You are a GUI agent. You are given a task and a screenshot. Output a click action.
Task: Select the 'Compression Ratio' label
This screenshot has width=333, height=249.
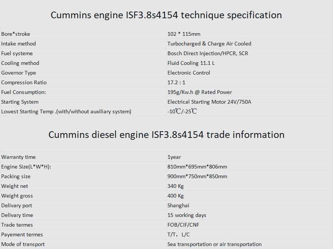click(24, 82)
